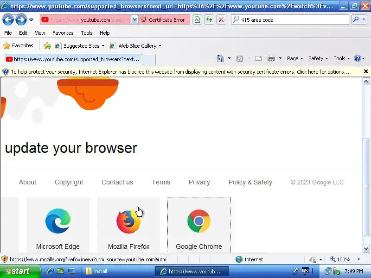Open the View menu
Viewport: 371px width, 278px height.
tap(40, 33)
